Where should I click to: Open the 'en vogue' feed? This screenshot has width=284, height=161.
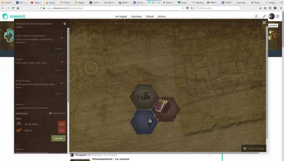click(121, 16)
